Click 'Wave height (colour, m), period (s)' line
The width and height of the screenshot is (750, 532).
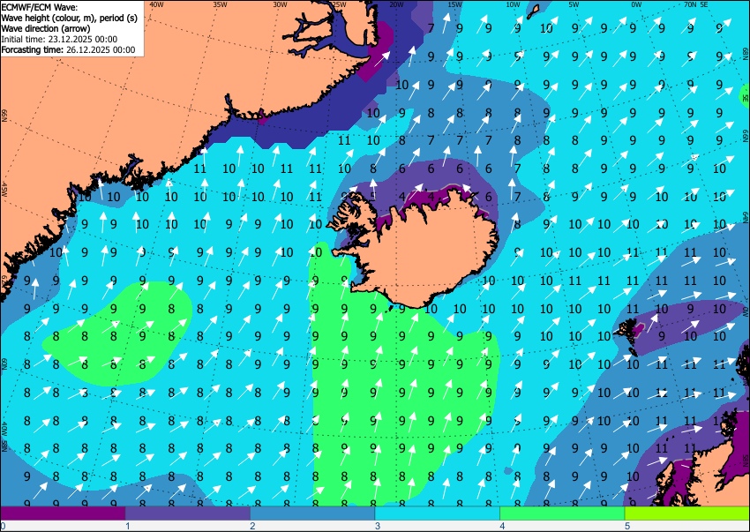pos(69,18)
